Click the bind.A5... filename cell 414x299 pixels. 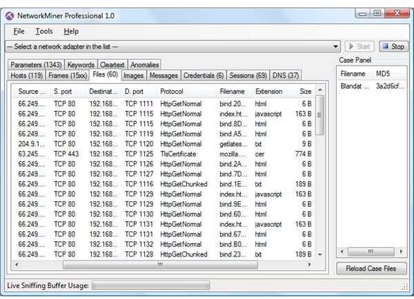coord(233,134)
